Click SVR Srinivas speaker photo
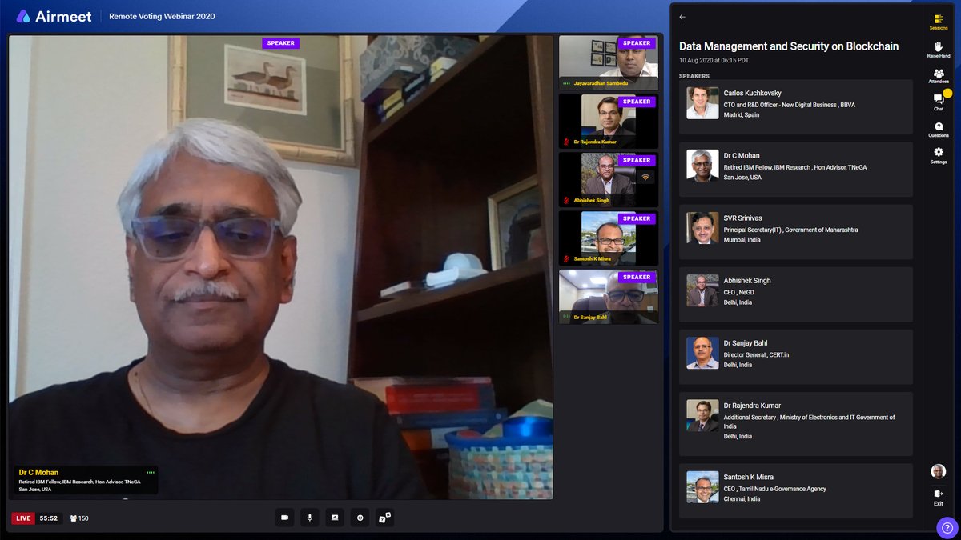This screenshot has height=540, width=961. (702, 228)
